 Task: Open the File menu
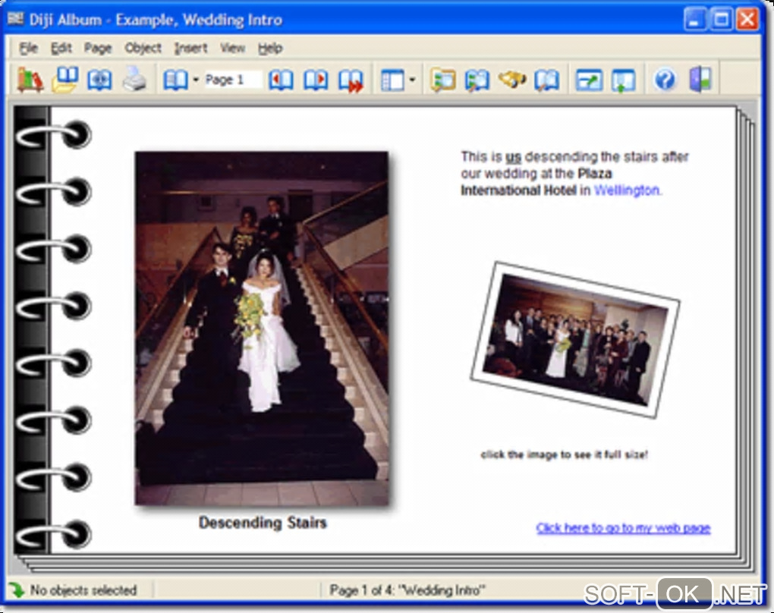pyautogui.click(x=28, y=48)
